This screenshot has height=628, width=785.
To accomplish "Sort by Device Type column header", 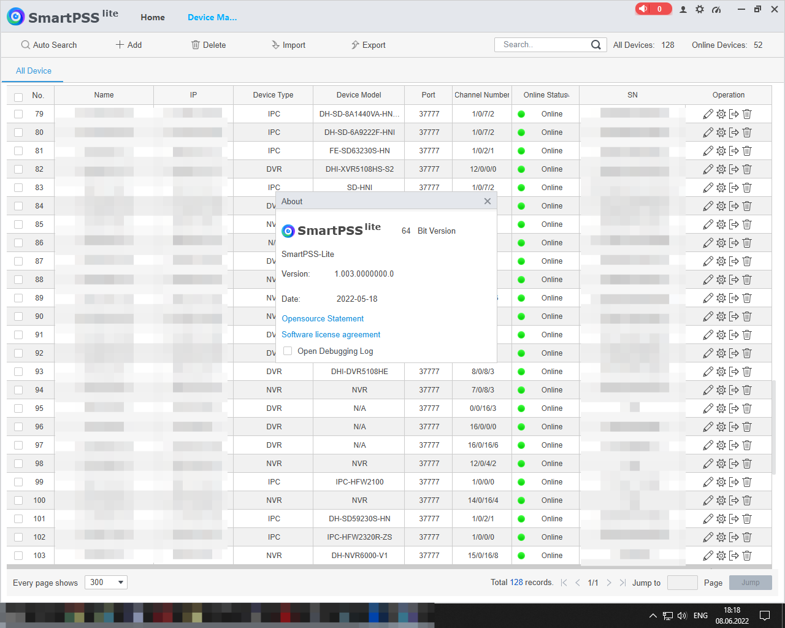I will (x=273, y=95).
